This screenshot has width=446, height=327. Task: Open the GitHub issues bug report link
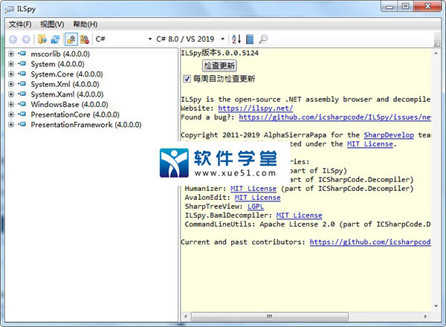[x=334, y=117]
